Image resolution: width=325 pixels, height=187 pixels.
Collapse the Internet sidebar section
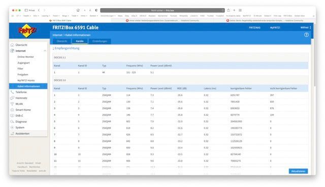coord(45,51)
